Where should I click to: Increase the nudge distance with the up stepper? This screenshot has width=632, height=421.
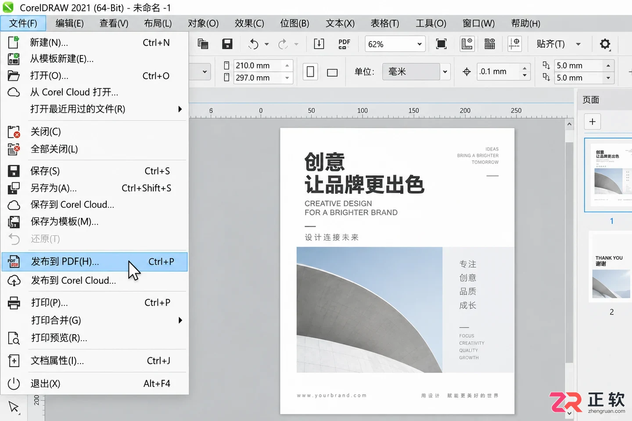pos(524,68)
